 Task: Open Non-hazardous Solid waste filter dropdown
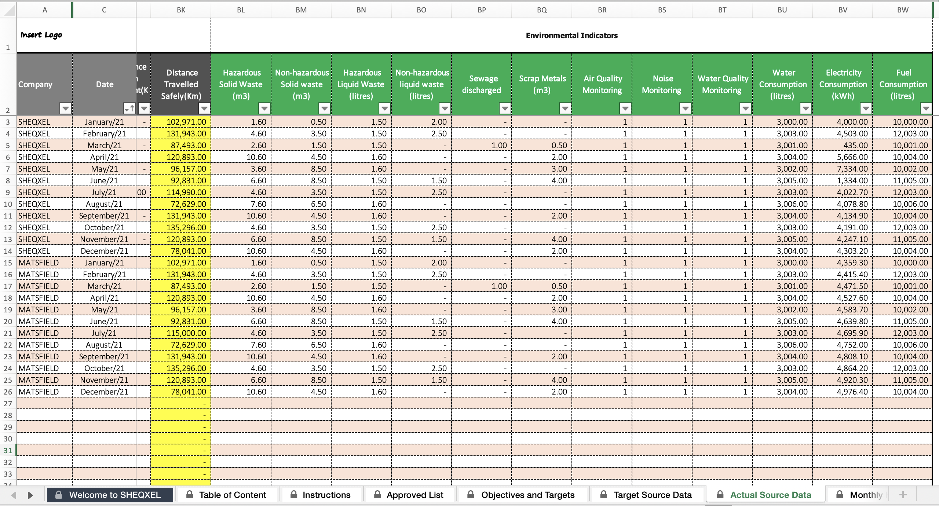pos(325,108)
